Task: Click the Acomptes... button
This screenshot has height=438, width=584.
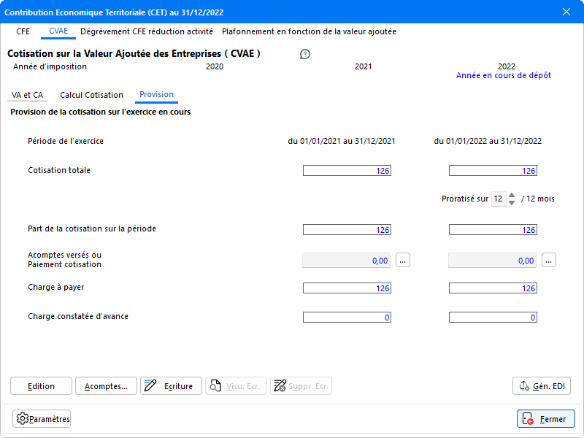Action: point(106,386)
